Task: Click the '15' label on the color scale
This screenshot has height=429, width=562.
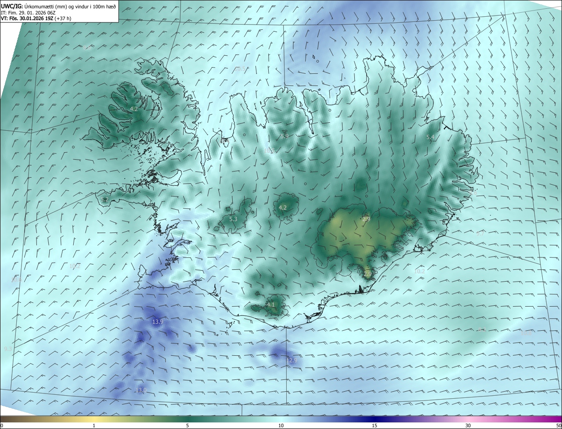Action: coord(375,426)
